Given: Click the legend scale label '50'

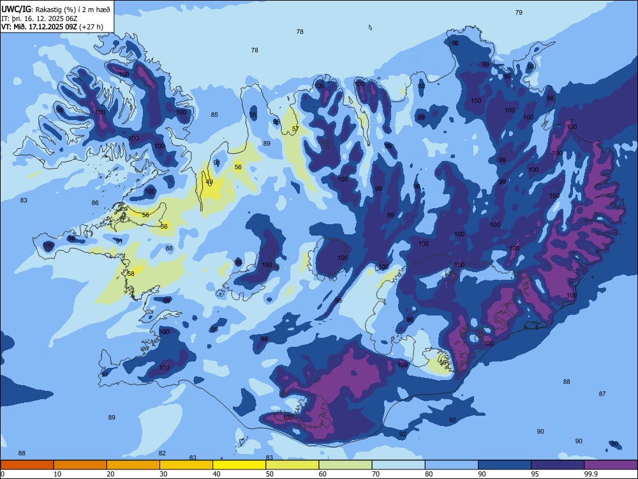Looking at the screenshot, I should pyautogui.click(x=270, y=474).
